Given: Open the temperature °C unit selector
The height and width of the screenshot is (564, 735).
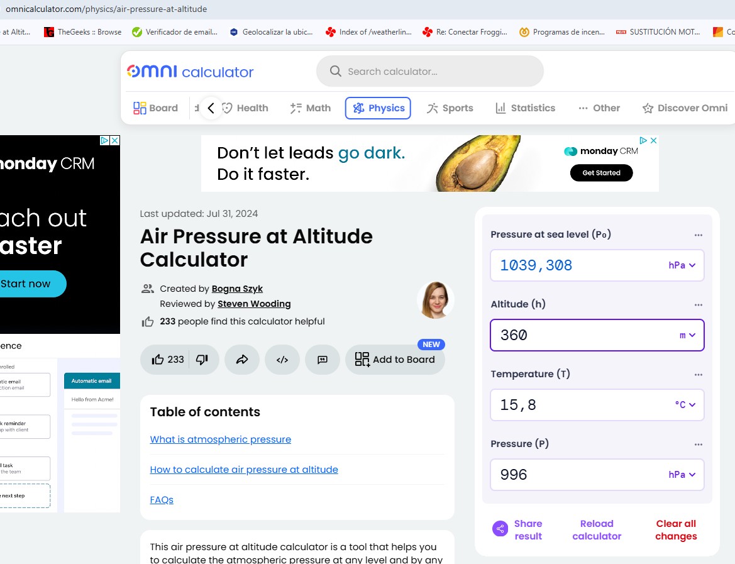Looking at the screenshot, I should (x=684, y=405).
